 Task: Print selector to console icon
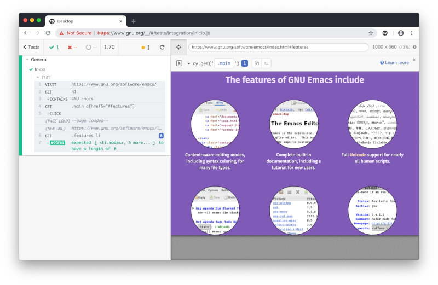[266, 63]
